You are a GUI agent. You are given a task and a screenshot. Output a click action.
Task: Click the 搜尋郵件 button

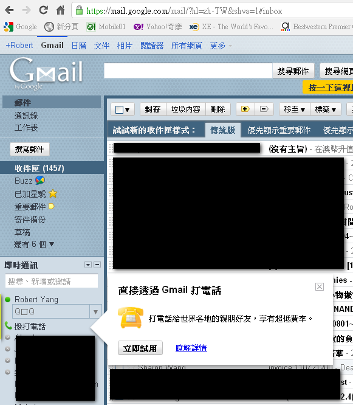pos(293,71)
